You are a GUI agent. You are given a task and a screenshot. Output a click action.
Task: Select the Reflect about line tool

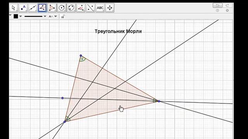click(90, 8)
